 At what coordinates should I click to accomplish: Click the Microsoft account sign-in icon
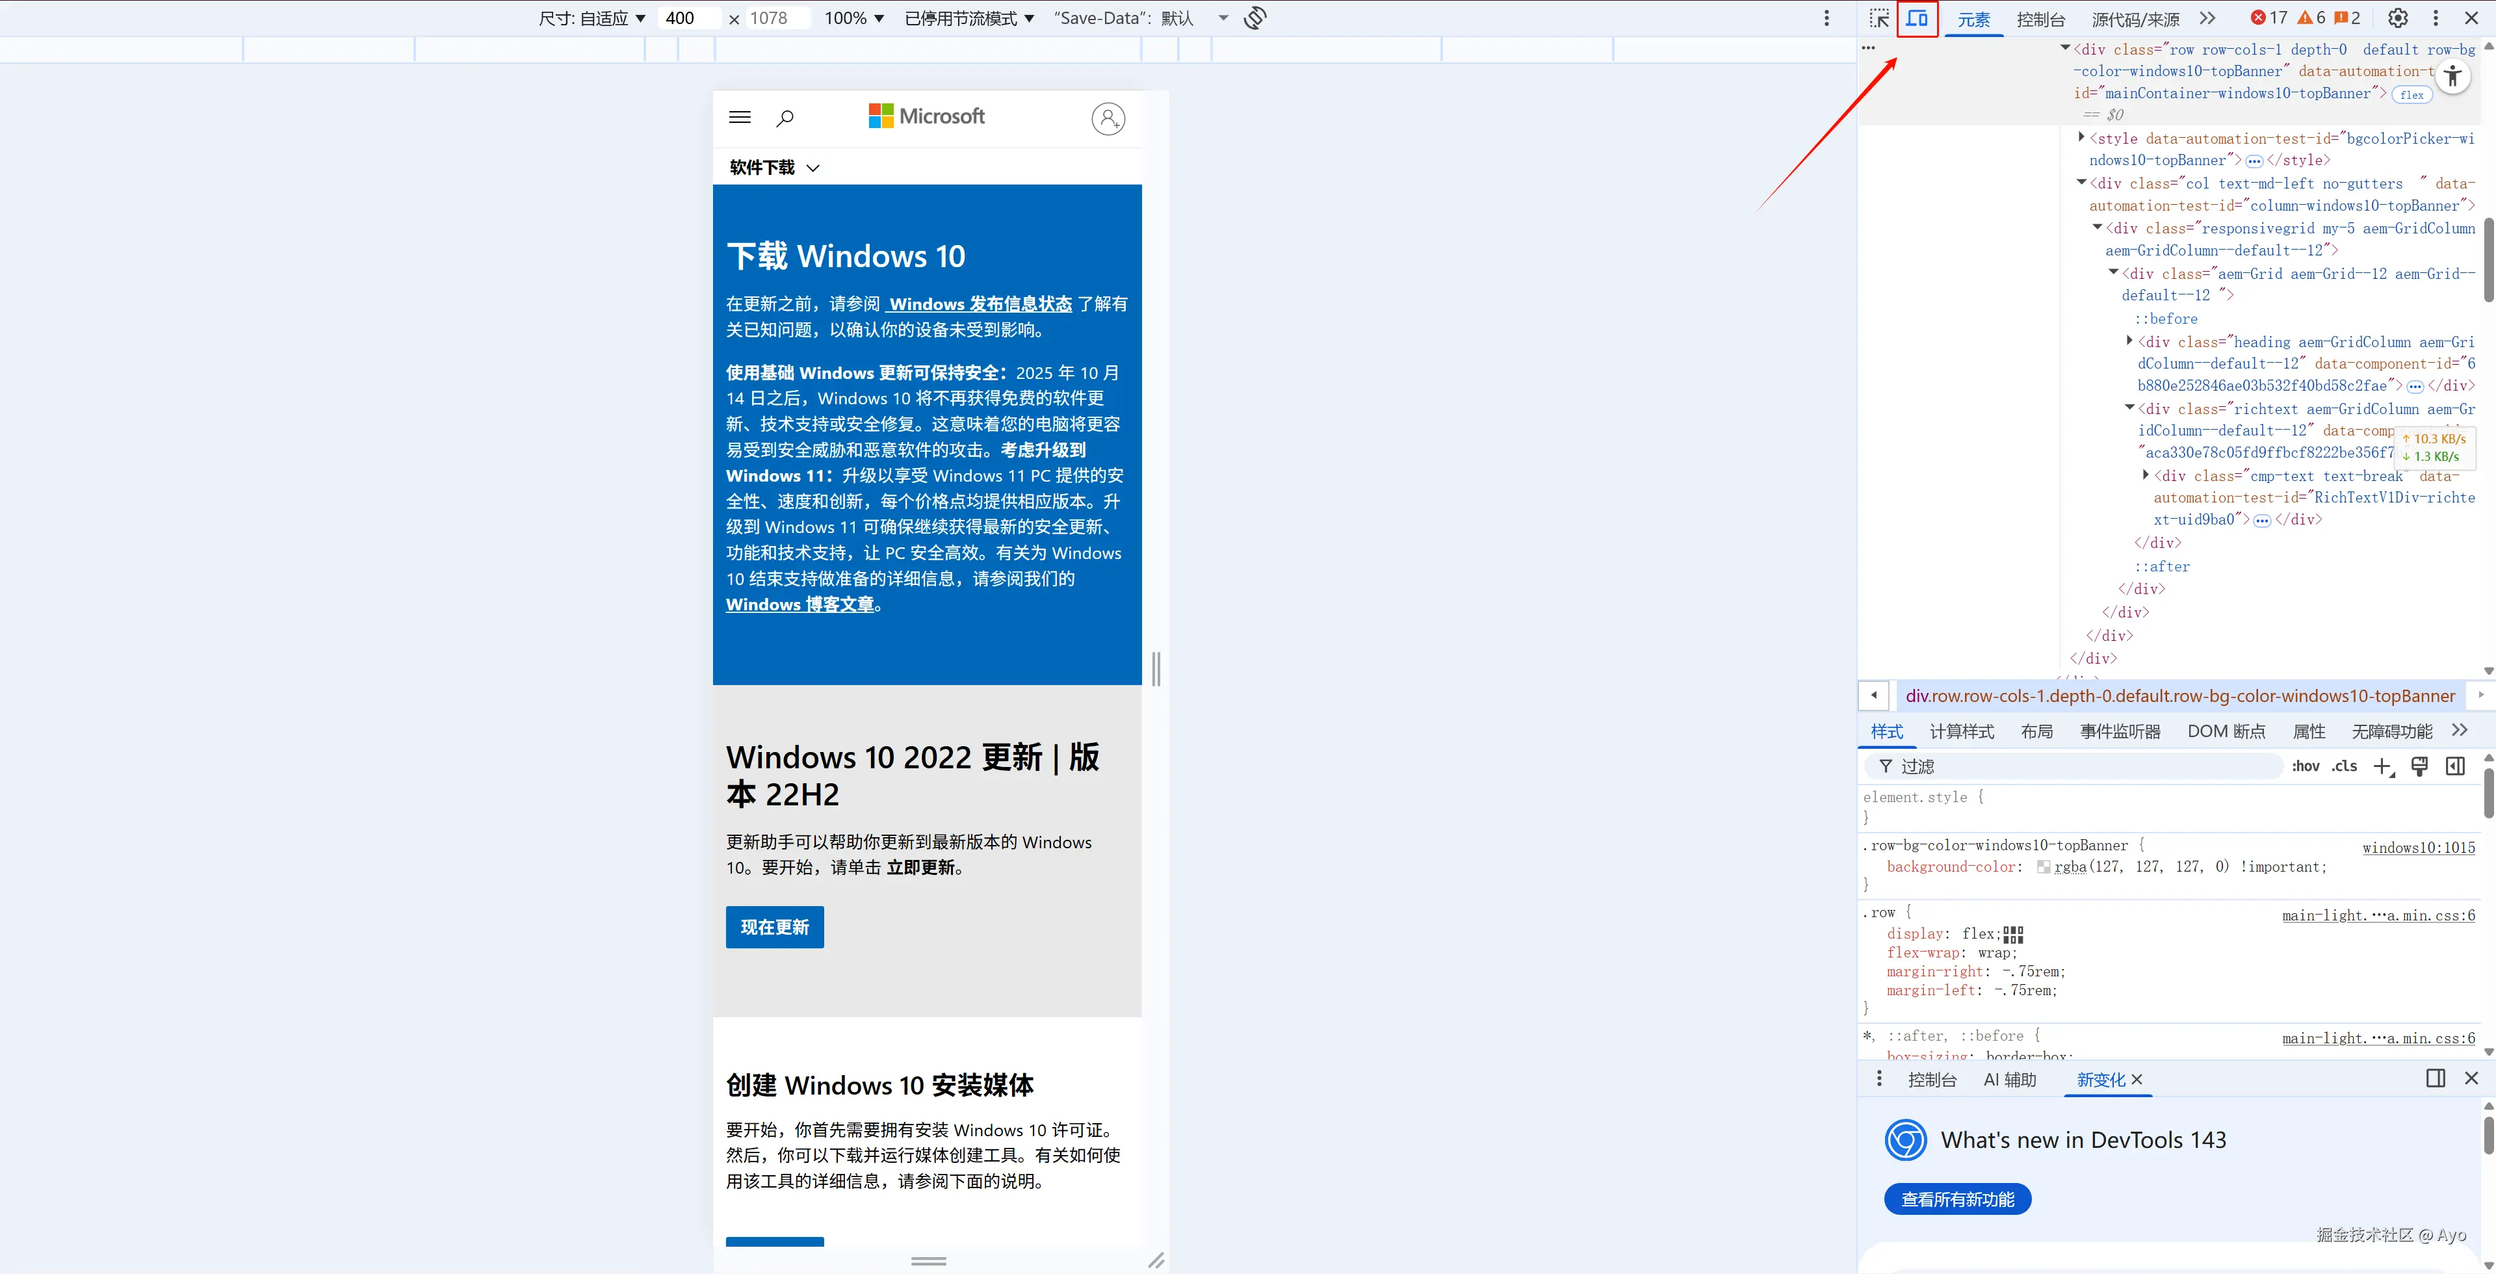1108,118
